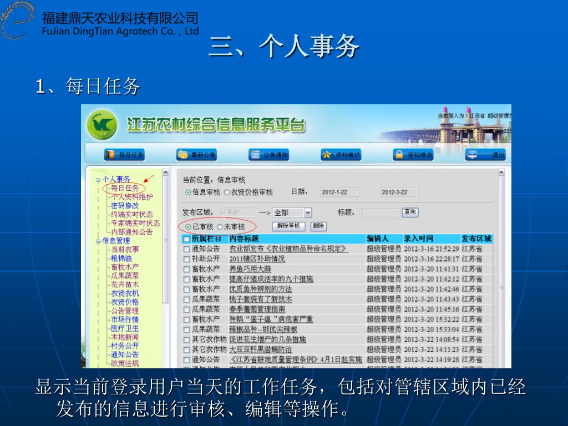568x426 pixels.
Task: Select the 已审核 radio button
Action: point(188,227)
